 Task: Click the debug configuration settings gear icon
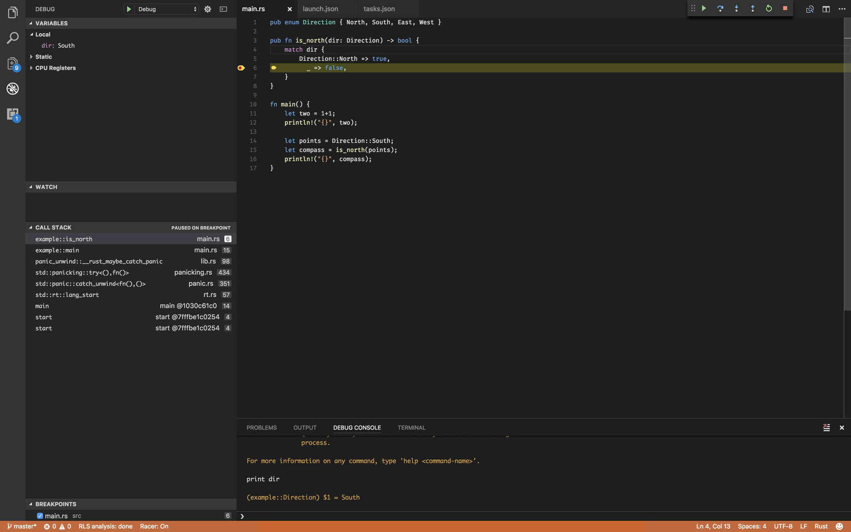208,8
